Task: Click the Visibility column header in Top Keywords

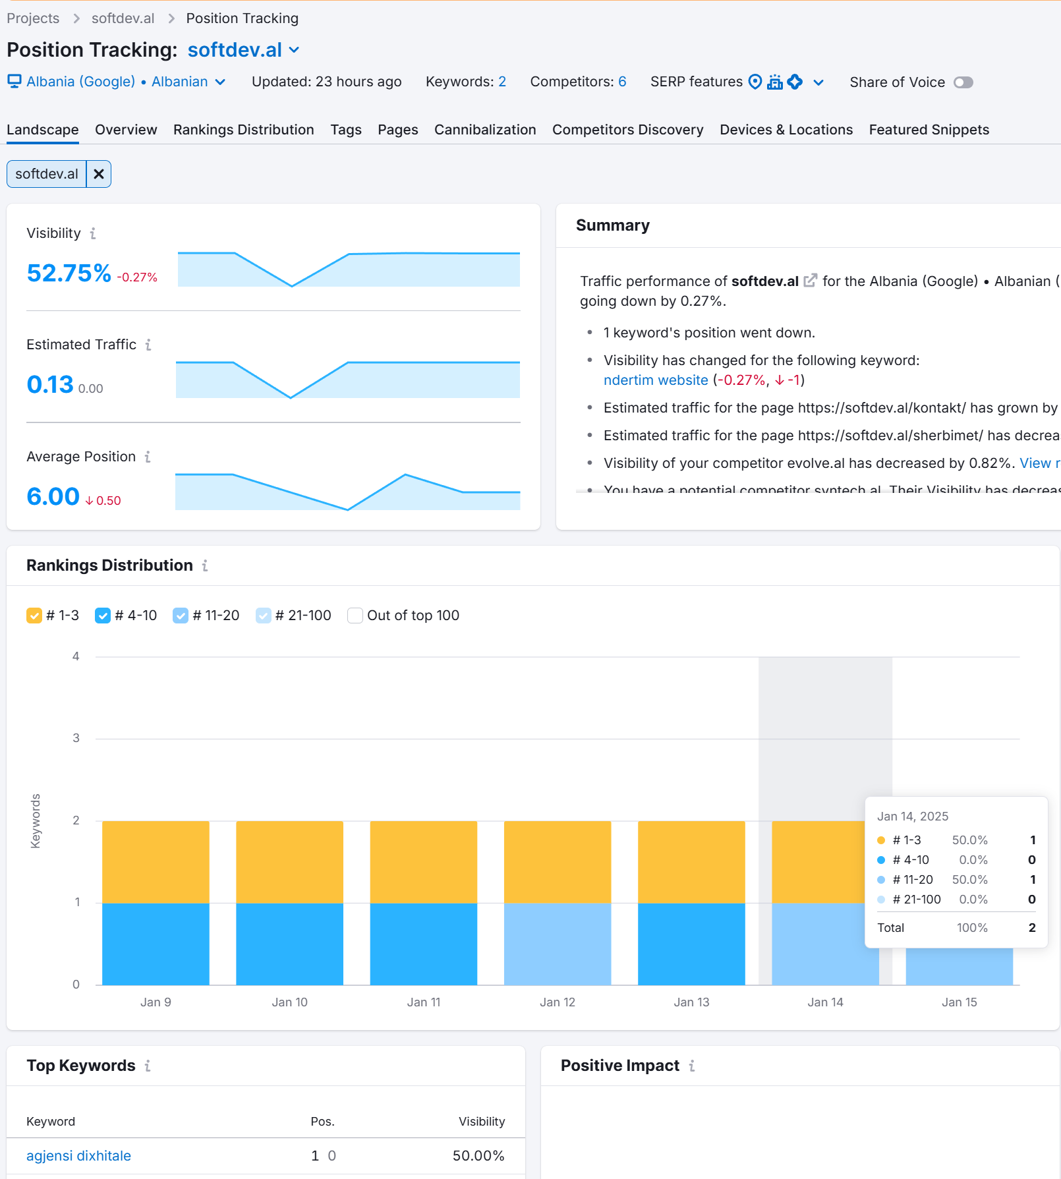Action: coord(482,1122)
